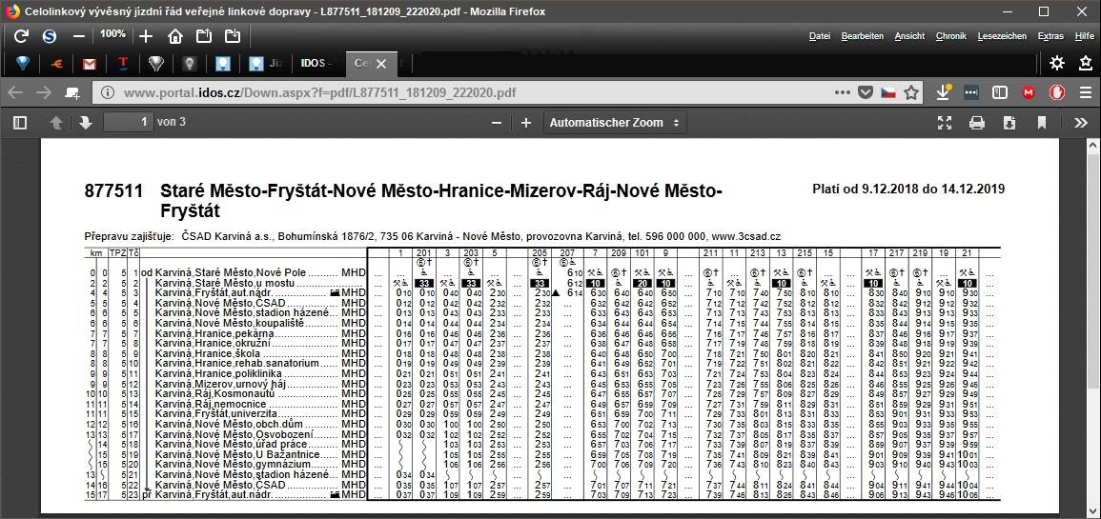Click the route number 877511 heading

(x=113, y=191)
